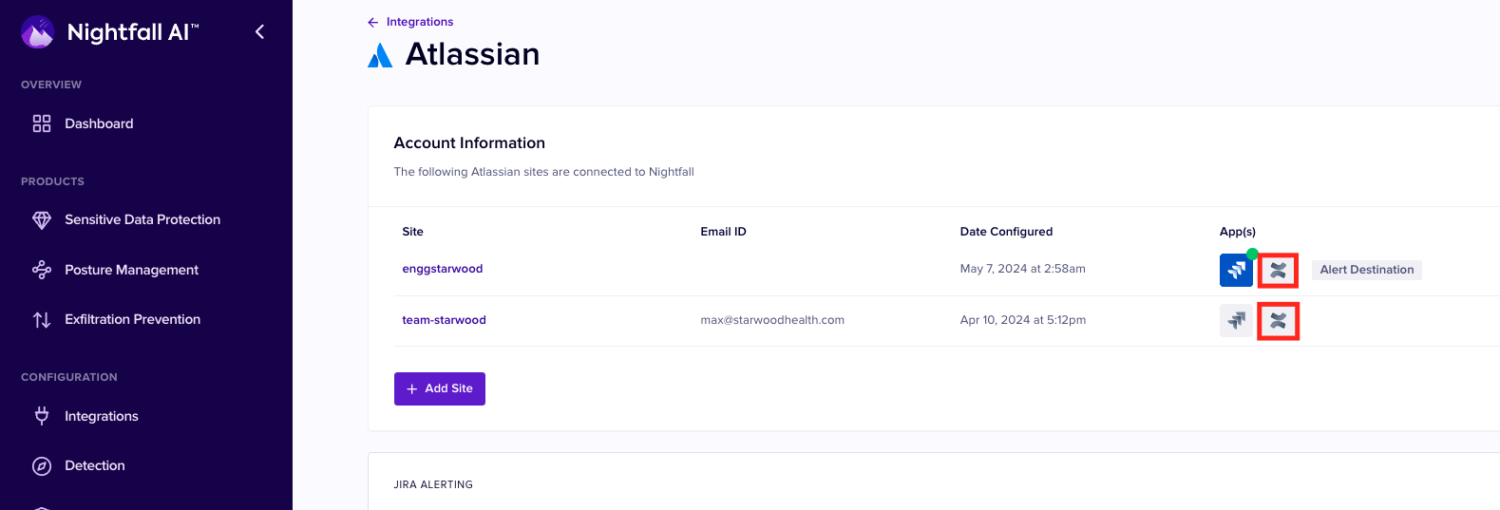This screenshot has width=1500, height=510.
Task: Click the Detection compass icon
Action: 42,465
